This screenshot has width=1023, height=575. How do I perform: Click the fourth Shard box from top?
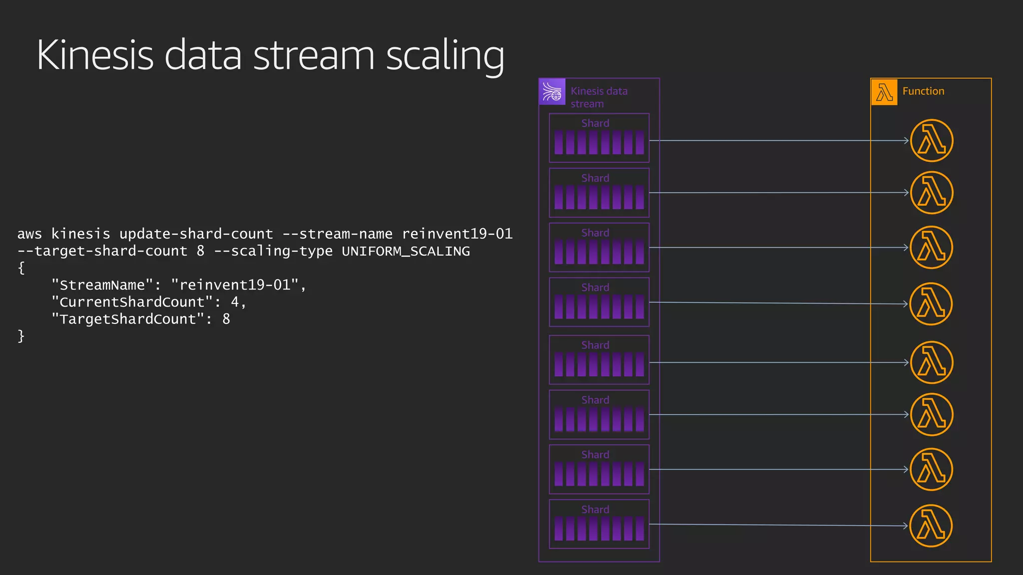[x=599, y=302]
